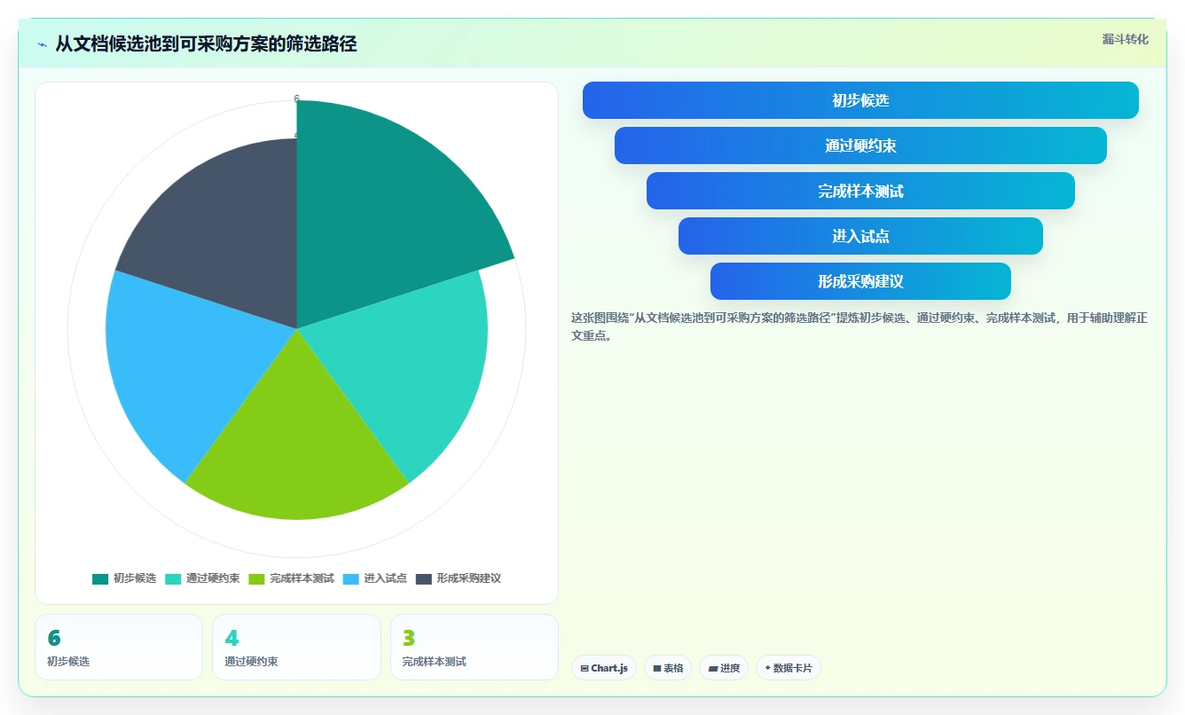Select the 进入试点 funnel bar
Viewport: 1185px width, 715px height.
pyautogui.click(x=860, y=236)
